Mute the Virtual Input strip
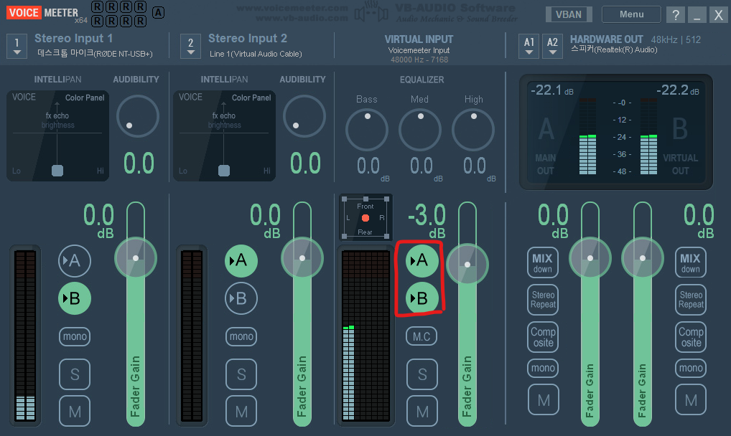731x436 pixels. [422, 412]
